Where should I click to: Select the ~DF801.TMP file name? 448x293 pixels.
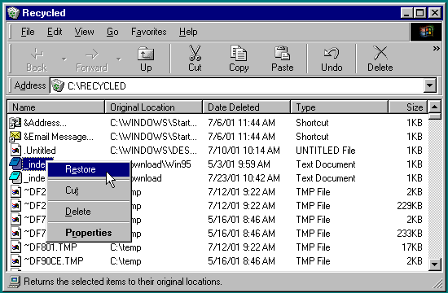pyautogui.click(x=51, y=247)
